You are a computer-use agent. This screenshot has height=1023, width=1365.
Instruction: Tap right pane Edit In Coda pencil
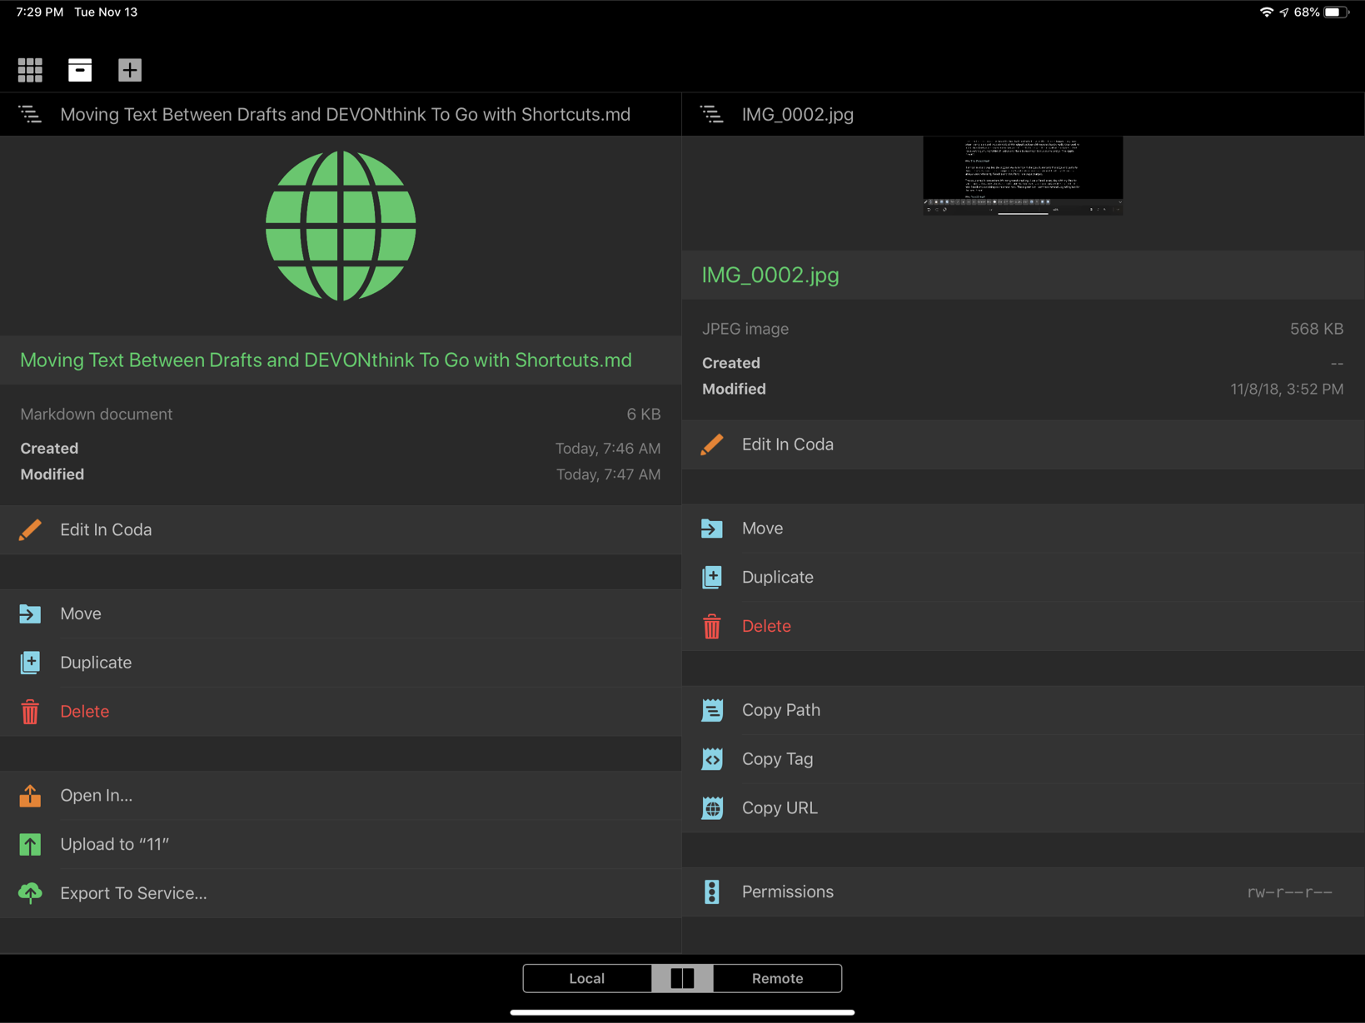pyautogui.click(x=712, y=444)
